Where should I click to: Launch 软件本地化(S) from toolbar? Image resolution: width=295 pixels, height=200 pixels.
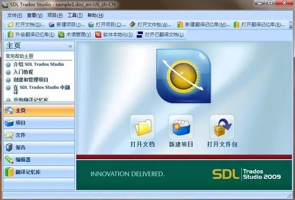tap(114, 35)
